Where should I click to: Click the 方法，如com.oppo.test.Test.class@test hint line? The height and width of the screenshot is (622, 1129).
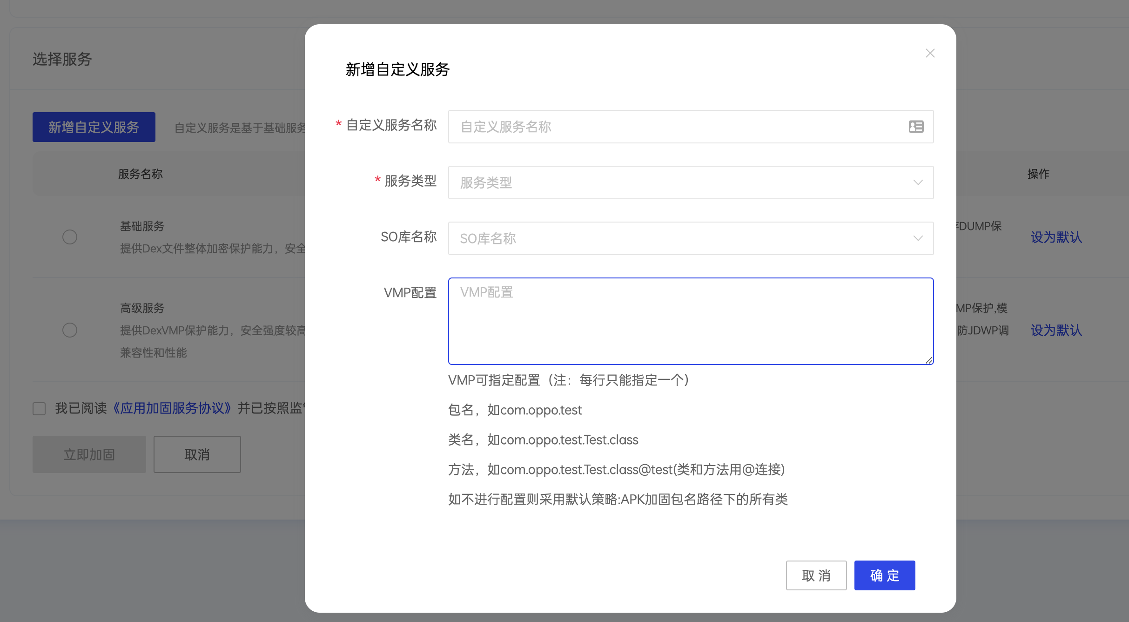pos(617,470)
